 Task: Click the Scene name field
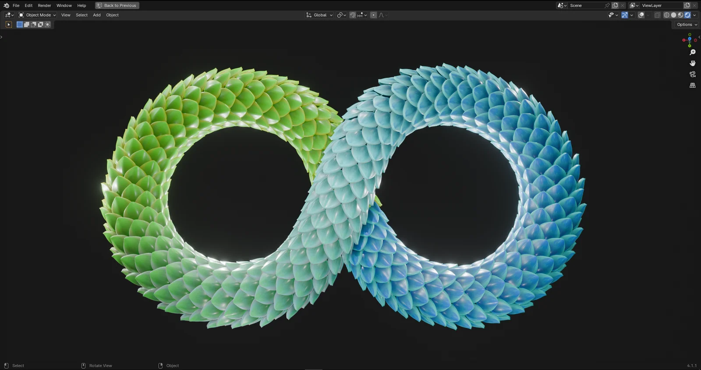click(586, 5)
